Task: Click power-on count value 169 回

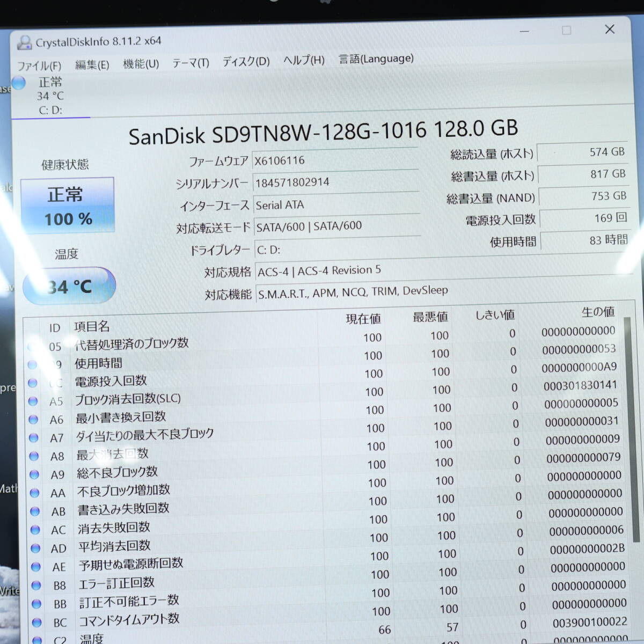Action: click(x=585, y=218)
